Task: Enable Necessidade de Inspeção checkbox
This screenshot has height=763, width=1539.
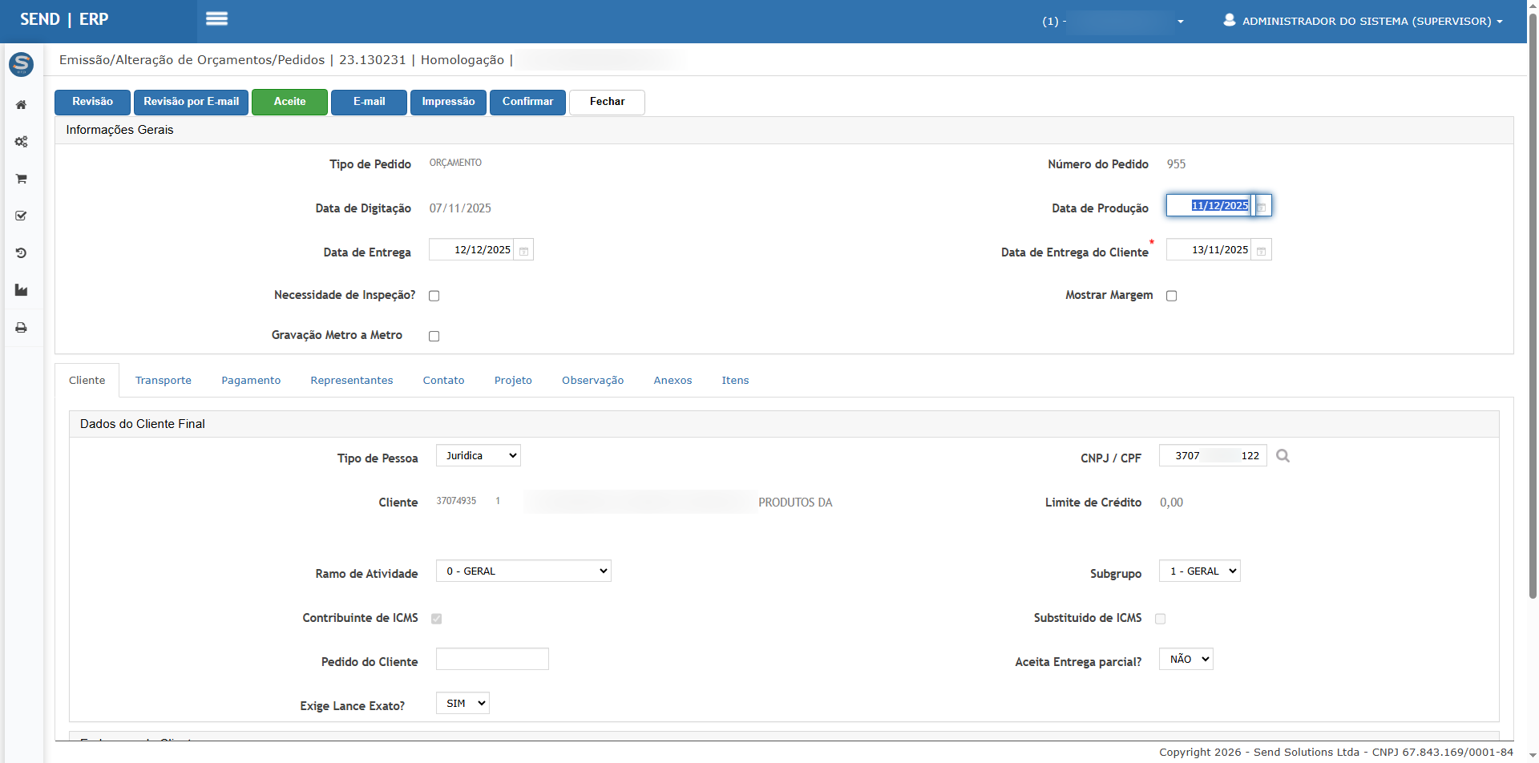Action: [434, 296]
